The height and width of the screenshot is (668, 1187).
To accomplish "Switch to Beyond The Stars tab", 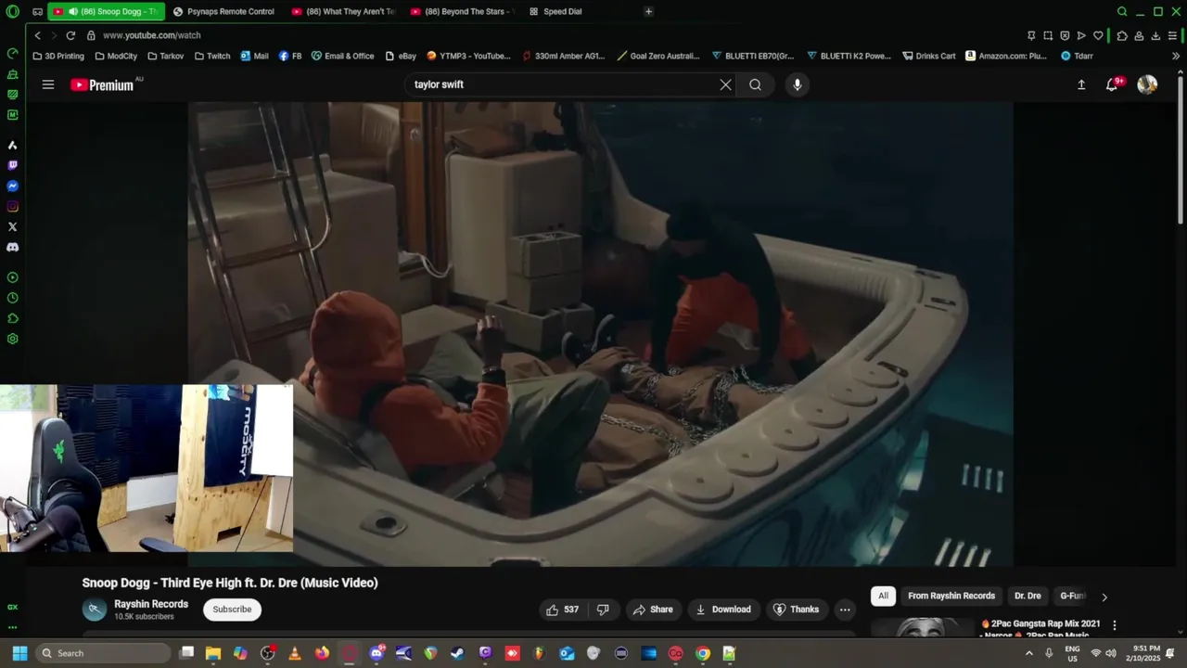I will [x=461, y=11].
